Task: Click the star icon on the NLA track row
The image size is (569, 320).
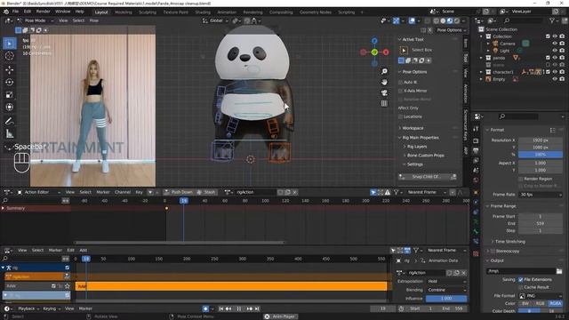Action: [x=68, y=286]
